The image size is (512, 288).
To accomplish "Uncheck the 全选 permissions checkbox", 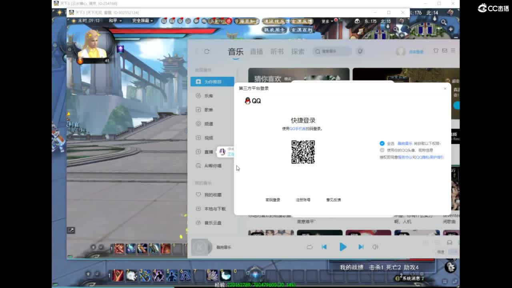I will click(382, 143).
